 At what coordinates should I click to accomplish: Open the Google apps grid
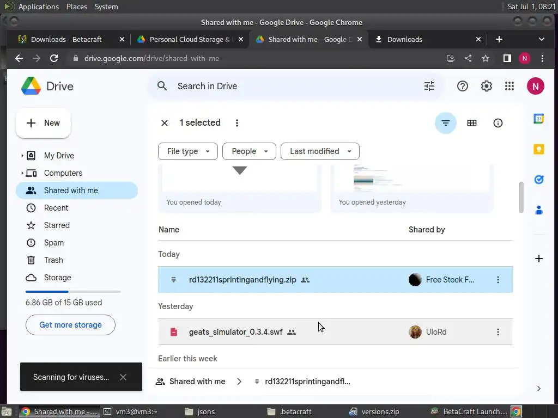[510, 86]
